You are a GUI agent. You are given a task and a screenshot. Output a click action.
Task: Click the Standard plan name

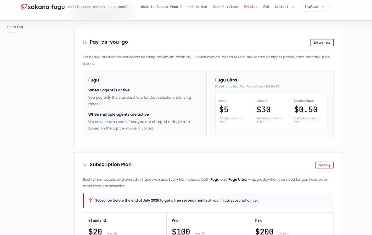97,220
